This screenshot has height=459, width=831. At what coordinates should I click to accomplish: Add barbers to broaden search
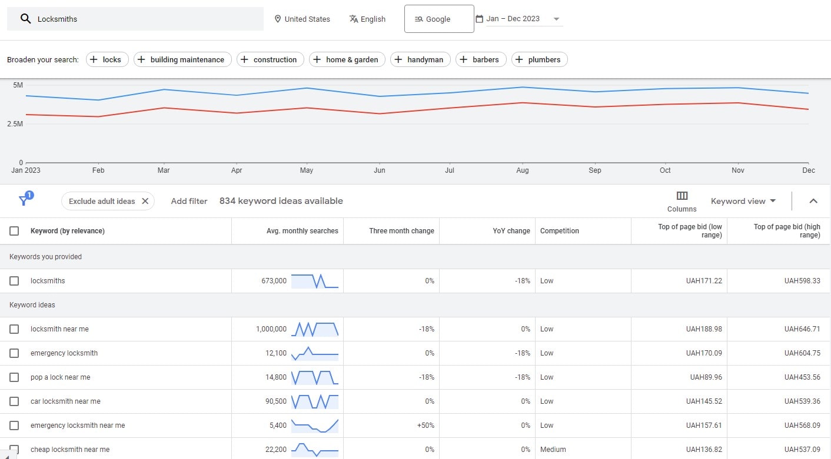481,59
